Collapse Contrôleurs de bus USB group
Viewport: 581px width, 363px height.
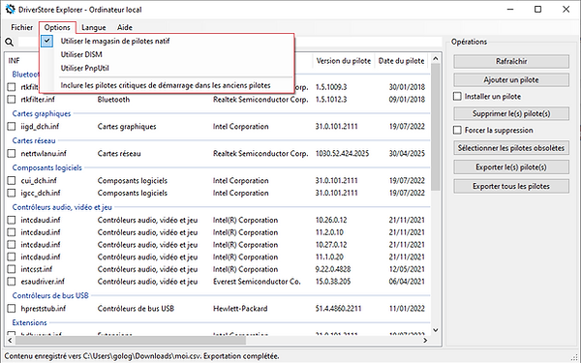coord(50,295)
